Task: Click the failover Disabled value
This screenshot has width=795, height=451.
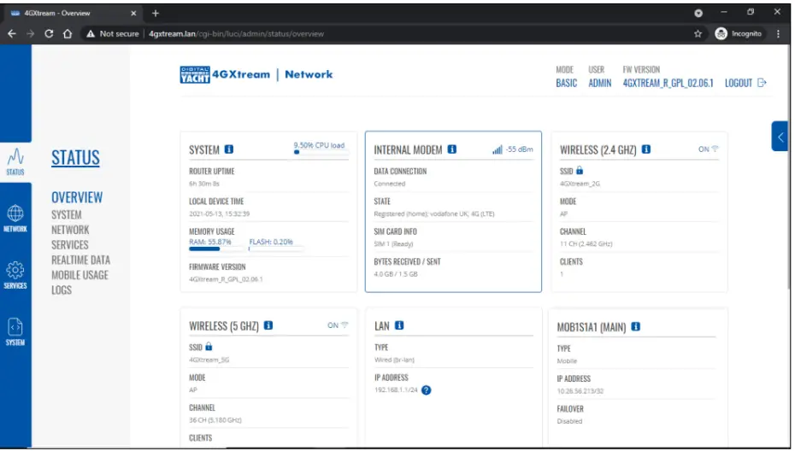Action: pyautogui.click(x=569, y=422)
